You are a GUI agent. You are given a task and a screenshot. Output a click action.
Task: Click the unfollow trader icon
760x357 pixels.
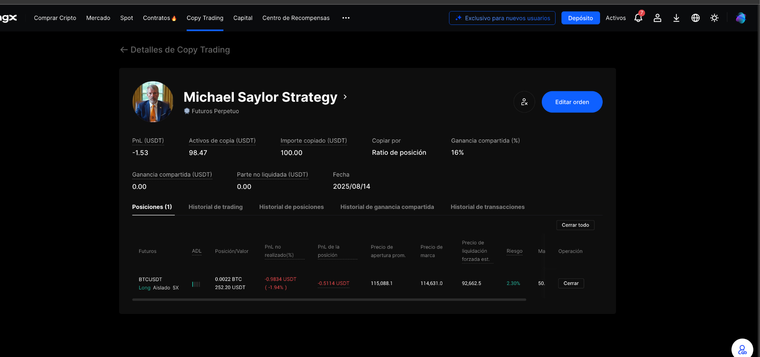click(524, 102)
